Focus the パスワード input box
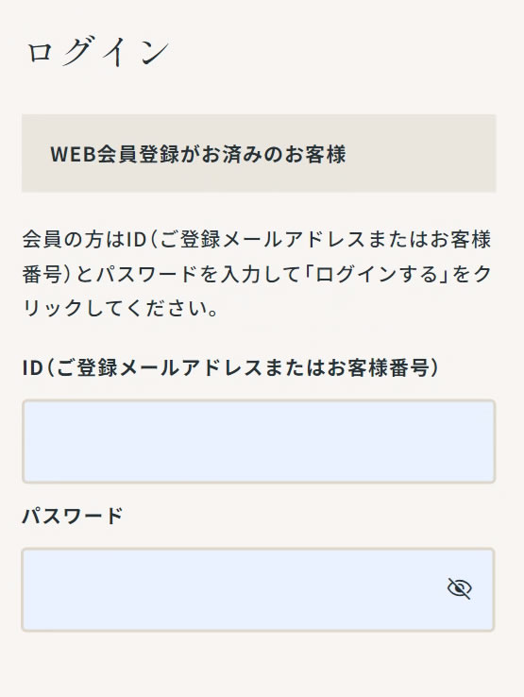This screenshot has width=524, height=697. point(258,589)
